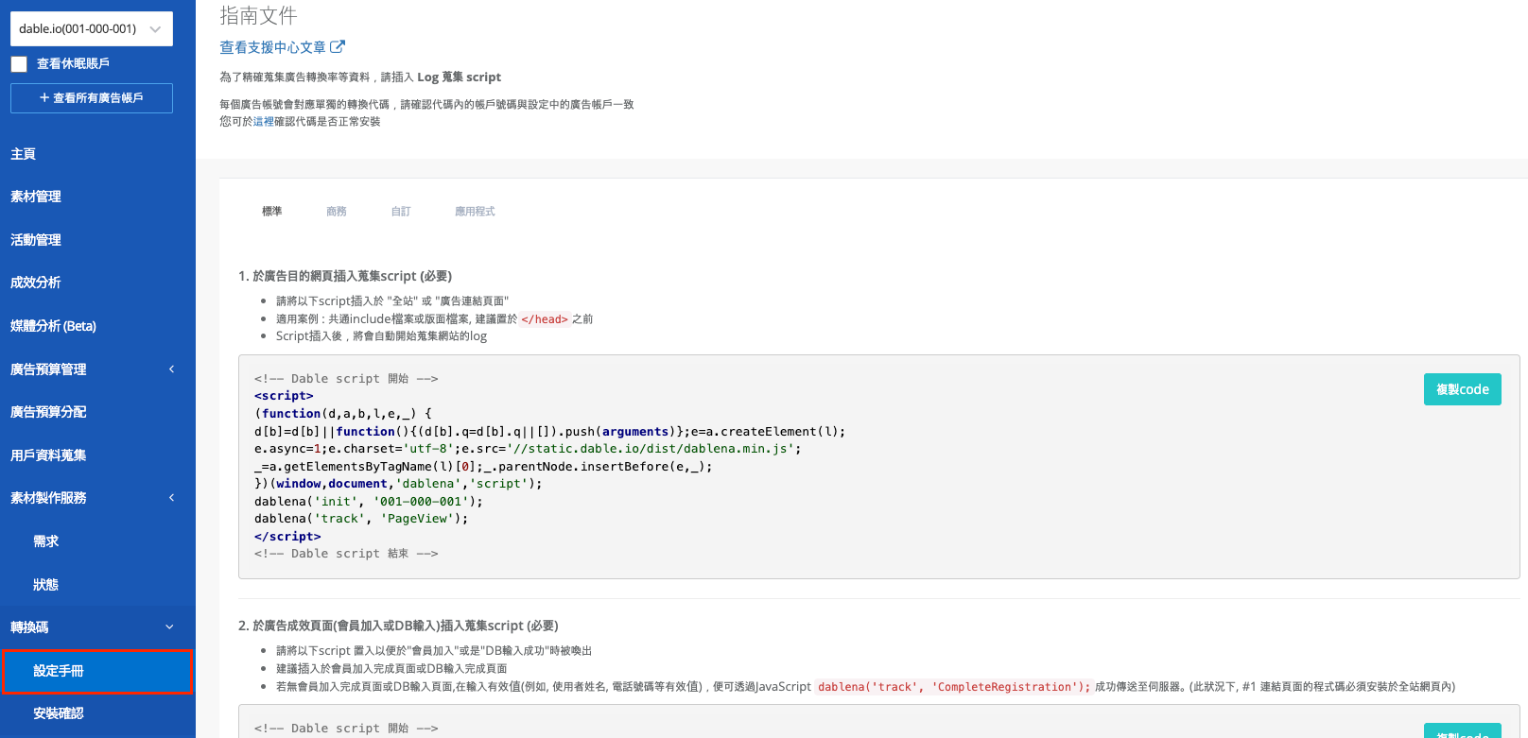Screen dimensions: 1528x738
Task: Open the external link icon beside 查看支援中心文章
Action: point(338,46)
